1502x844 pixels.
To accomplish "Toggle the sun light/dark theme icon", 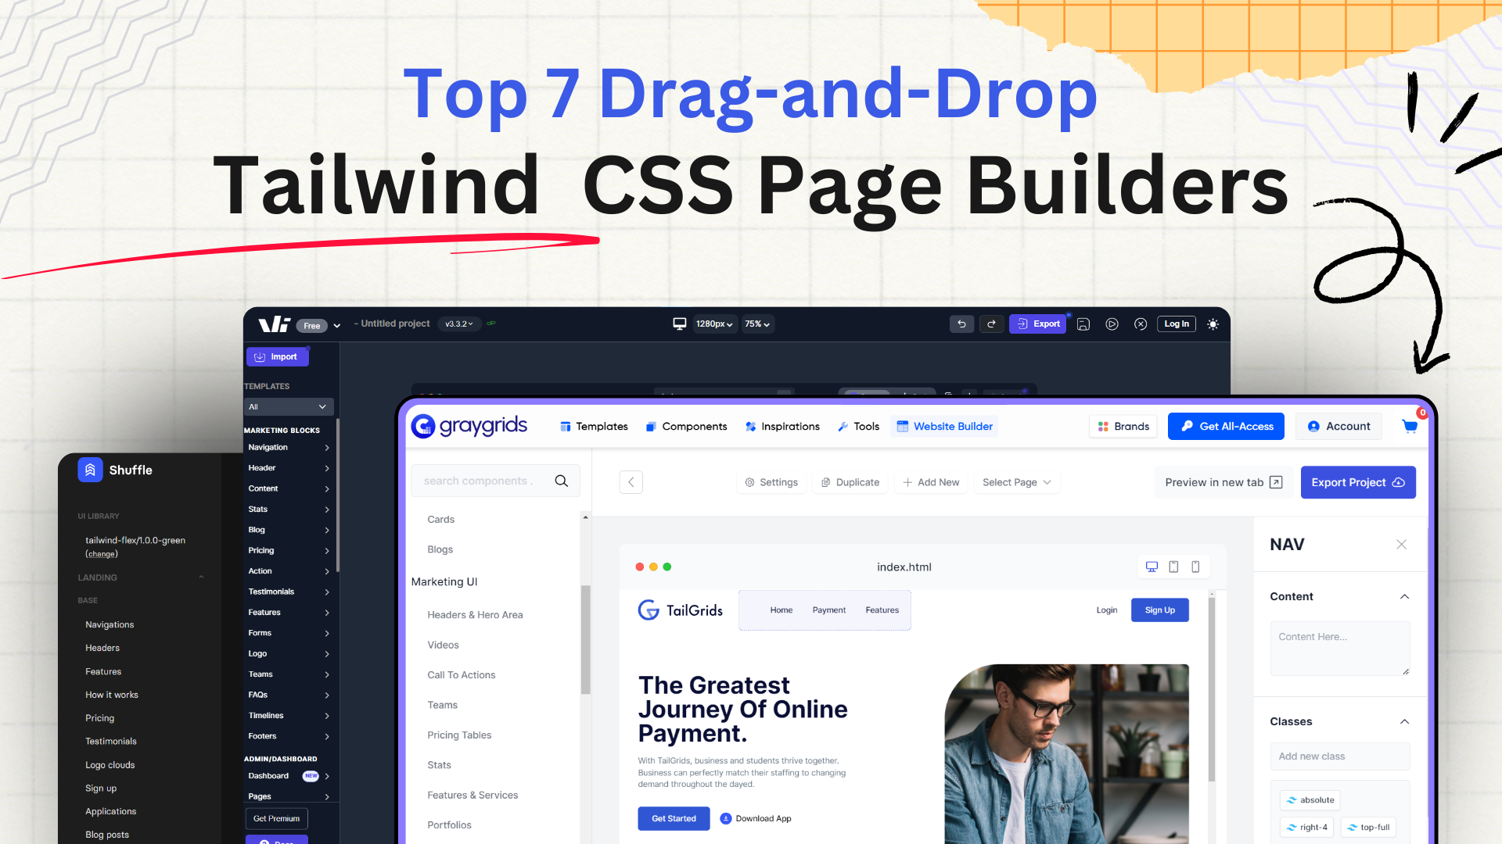I will click(x=1213, y=324).
